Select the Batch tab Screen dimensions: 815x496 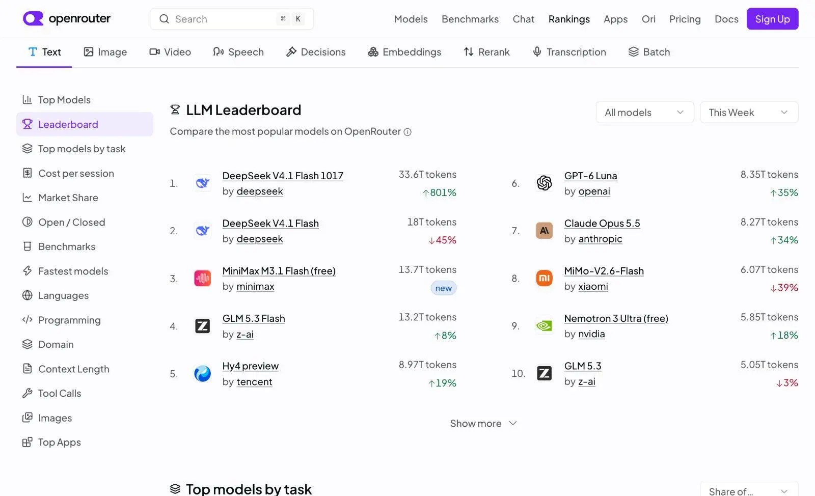pos(649,52)
